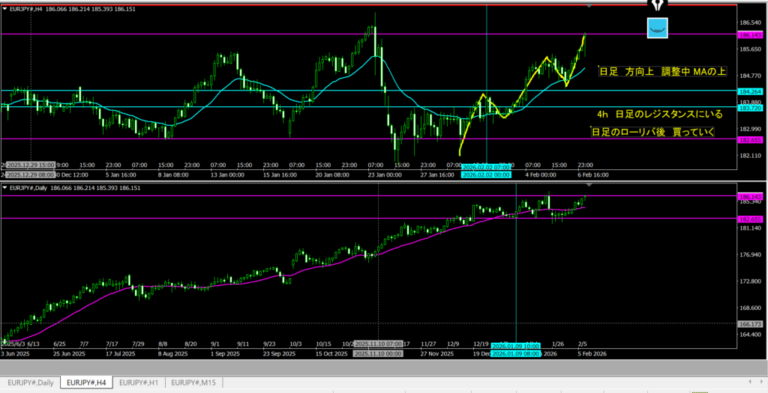Image resolution: width=768 pixels, height=393 pixels.
Task: Click the 182.655 magenta price label on H4
Action: point(751,139)
